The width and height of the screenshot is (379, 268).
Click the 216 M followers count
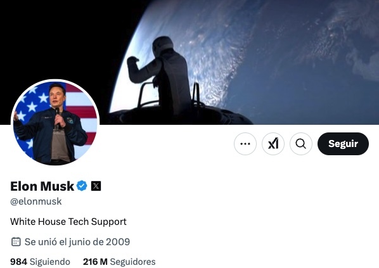[95, 262]
